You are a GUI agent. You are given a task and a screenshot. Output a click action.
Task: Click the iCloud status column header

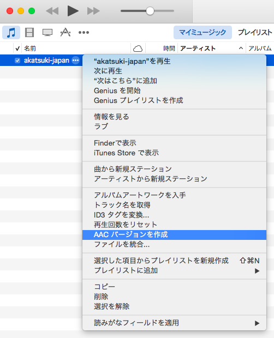click(x=138, y=49)
